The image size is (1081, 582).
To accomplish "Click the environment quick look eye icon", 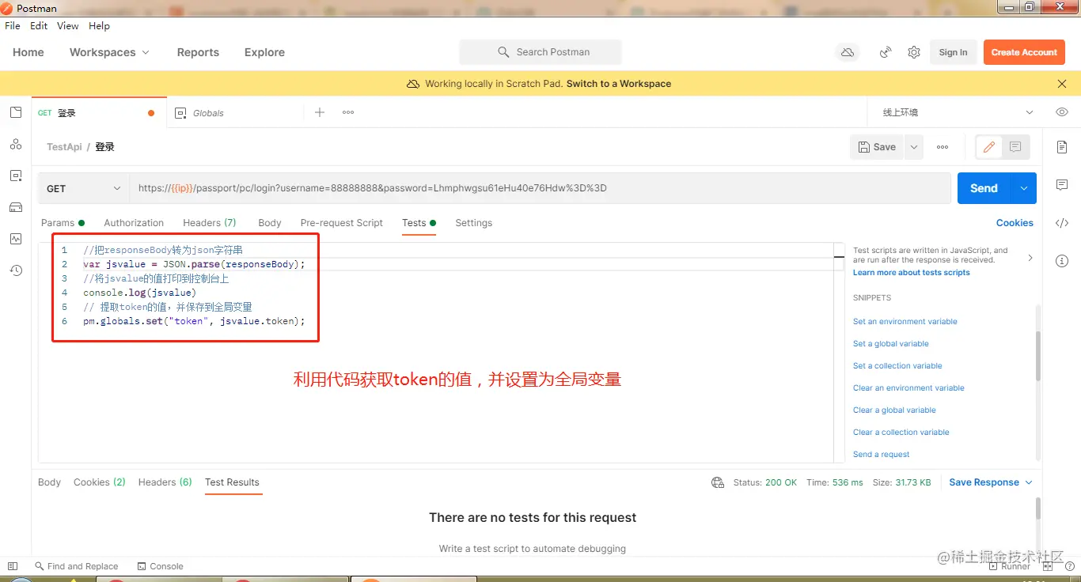I will pos(1062,112).
